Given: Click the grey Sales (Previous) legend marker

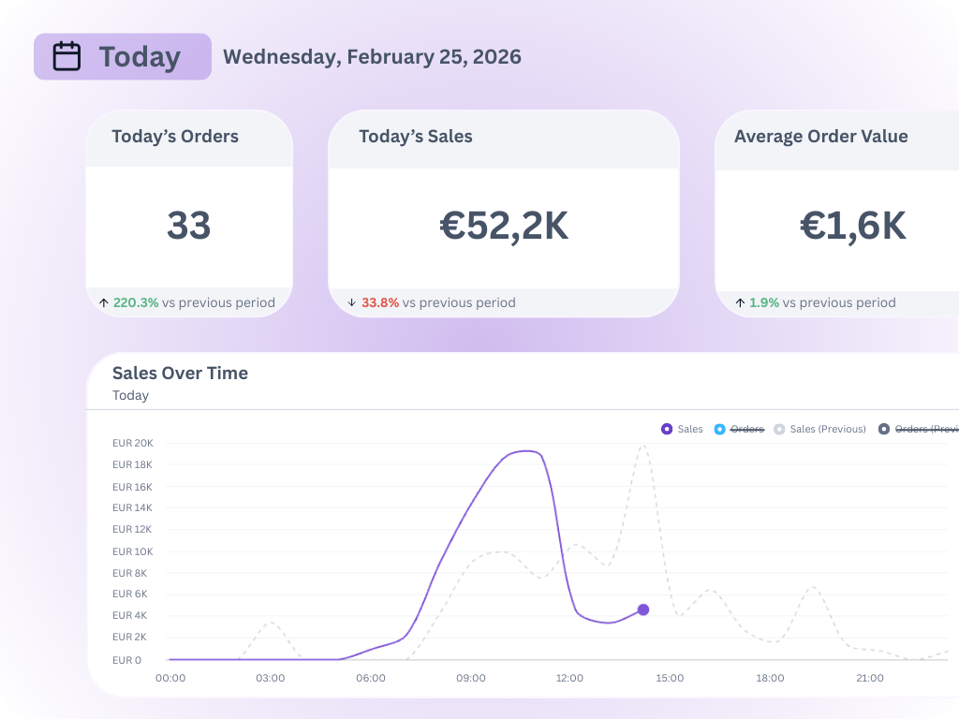Looking at the screenshot, I should (x=779, y=429).
